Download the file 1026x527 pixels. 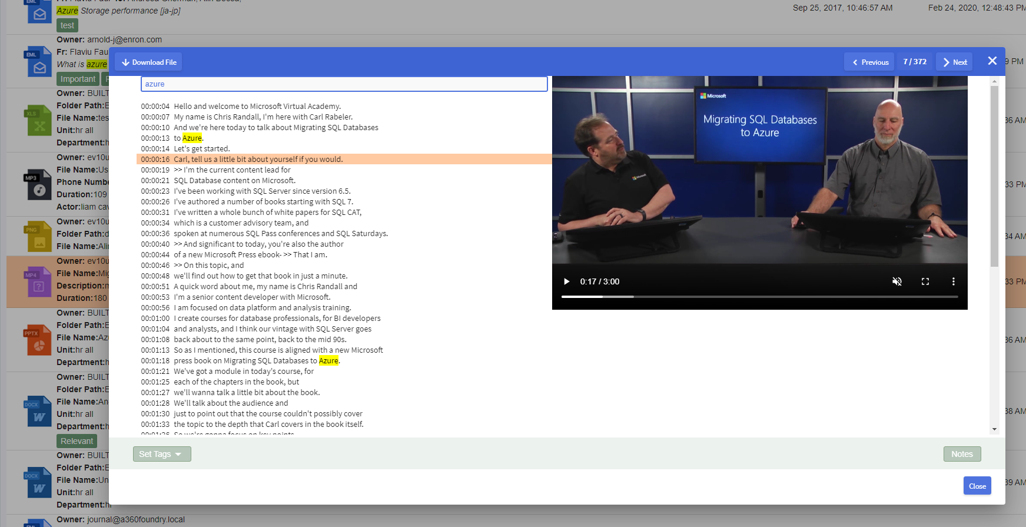149,62
